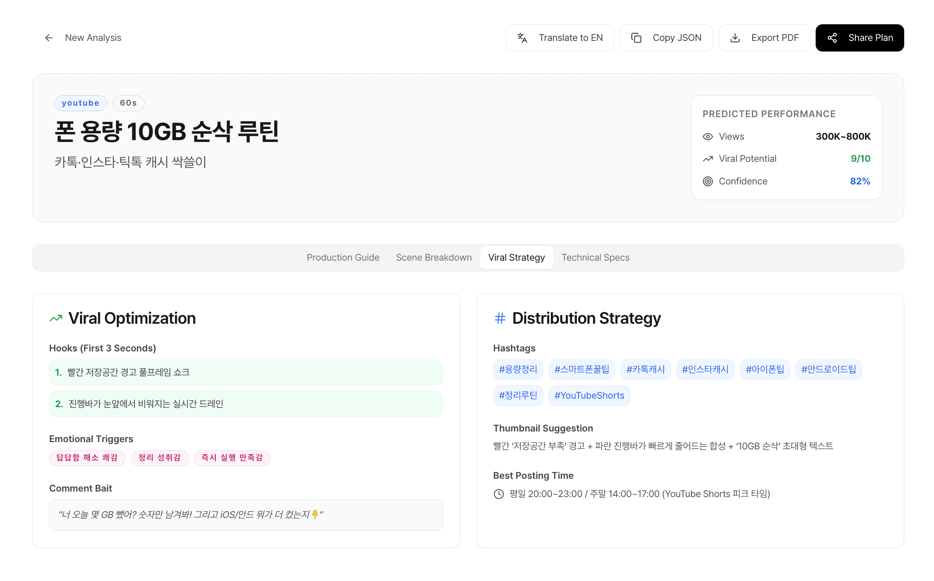Click the copy icon on Copy JSON button
934x581 pixels.
[x=636, y=37]
